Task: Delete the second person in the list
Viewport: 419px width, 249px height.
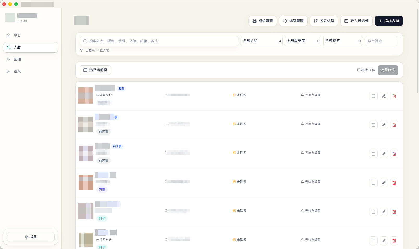Action: 394,125
